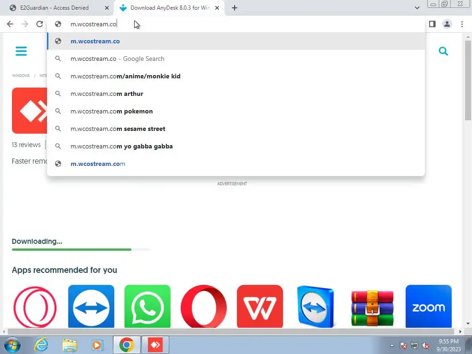Click the 13 reviews link
Screen dimensions: 472x354
(26, 145)
